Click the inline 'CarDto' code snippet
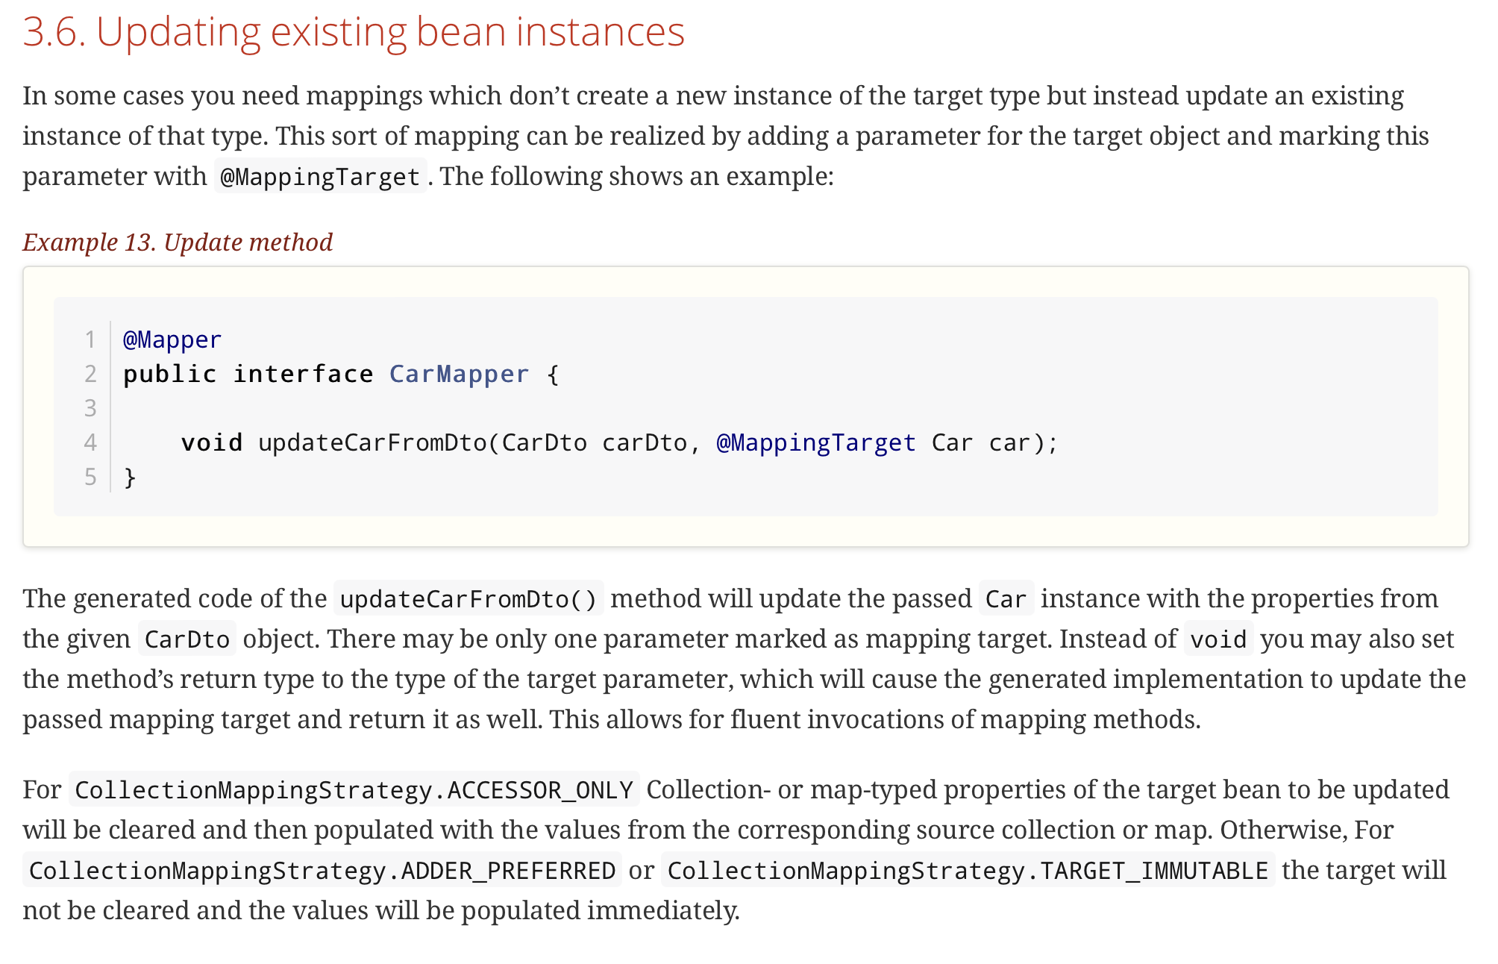Screen dimensions: 1498x964 point(187,639)
